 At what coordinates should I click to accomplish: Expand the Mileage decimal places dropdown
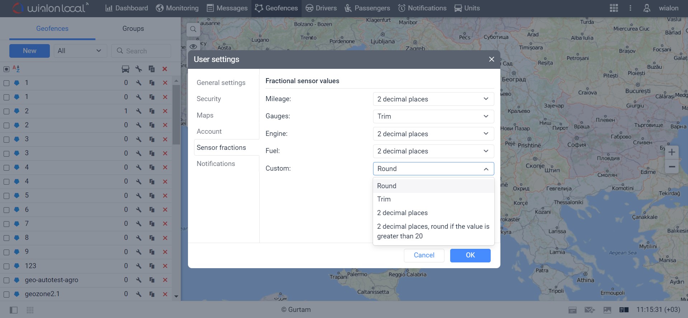click(433, 99)
